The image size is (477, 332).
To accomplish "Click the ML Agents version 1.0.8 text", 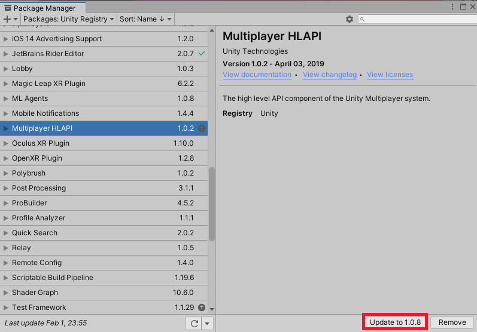I will [x=186, y=99].
